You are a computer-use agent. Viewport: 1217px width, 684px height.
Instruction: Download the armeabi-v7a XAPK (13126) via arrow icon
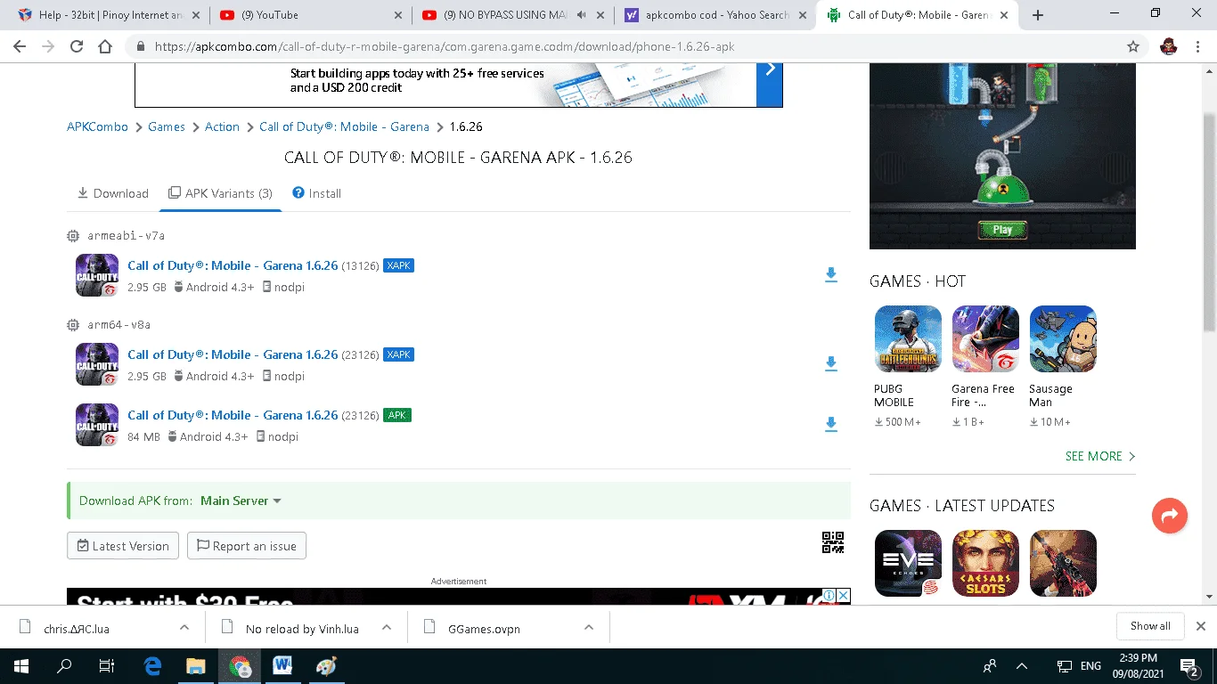pyautogui.click(x=830, y=275)
